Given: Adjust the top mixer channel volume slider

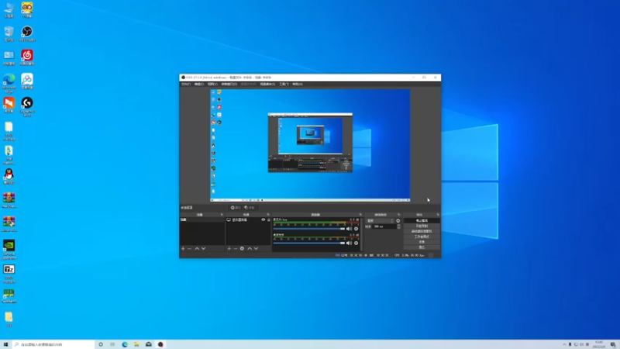Looking at the screenshot, I should (309, 229).
